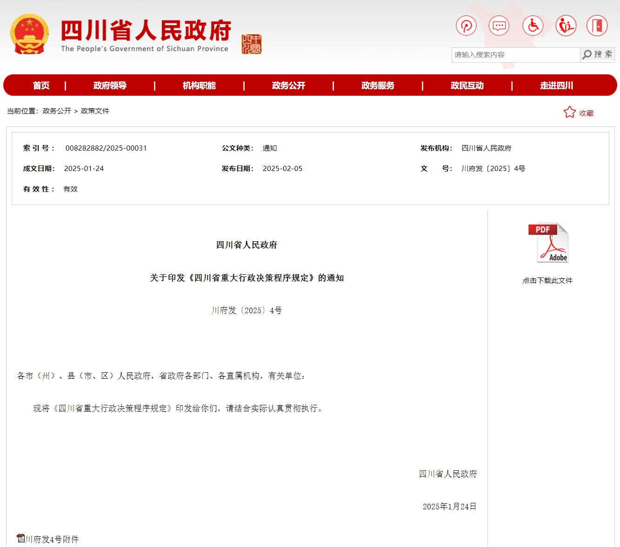The height and width of the screenshot is (547, 620).
Task: Open 走进四川 in the navigation bar
Action: (x=556, y=86)
